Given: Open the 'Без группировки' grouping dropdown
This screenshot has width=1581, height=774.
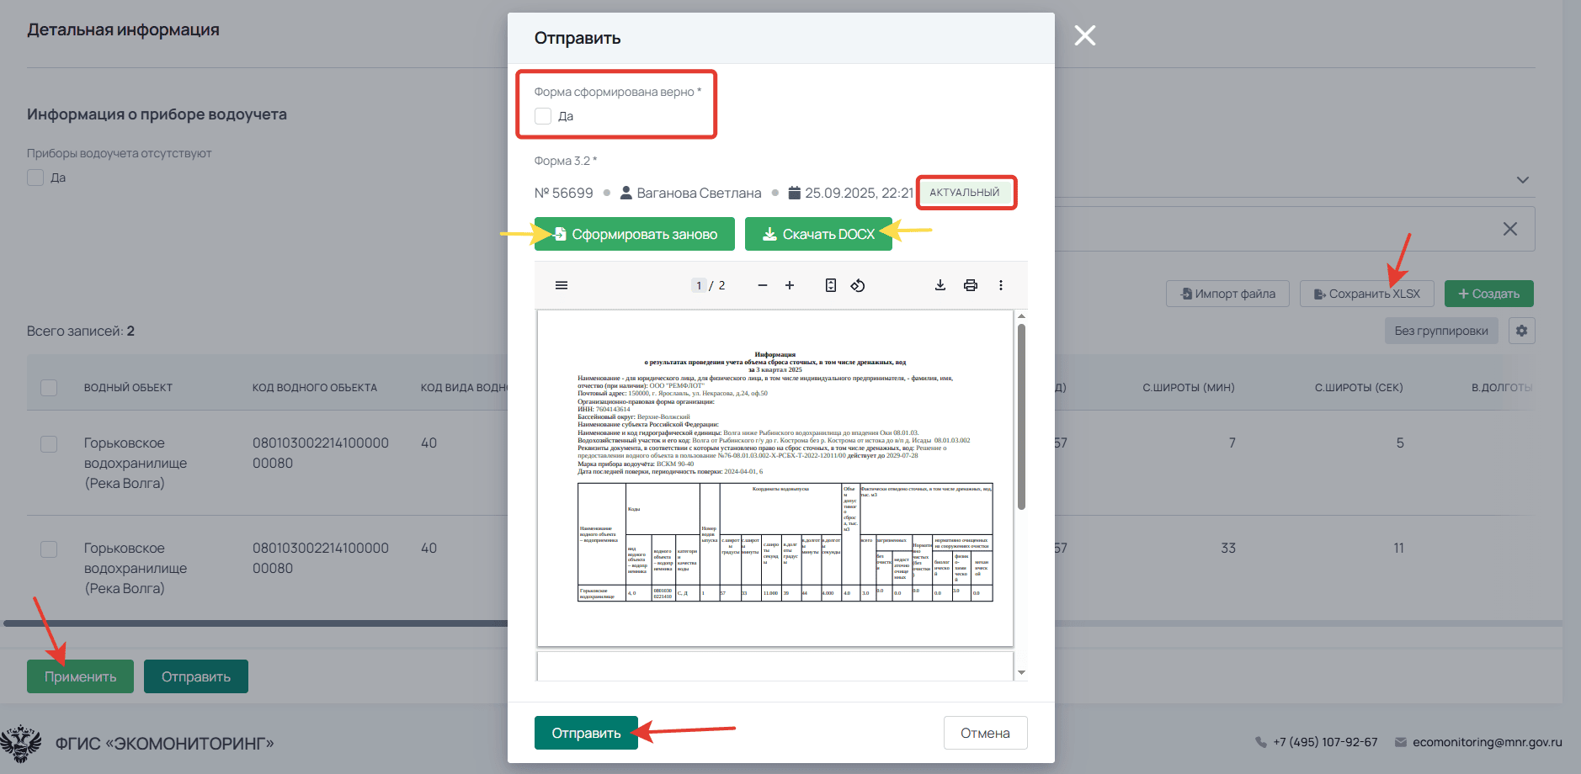Looking at the screenshot, I should point(1440,331).
